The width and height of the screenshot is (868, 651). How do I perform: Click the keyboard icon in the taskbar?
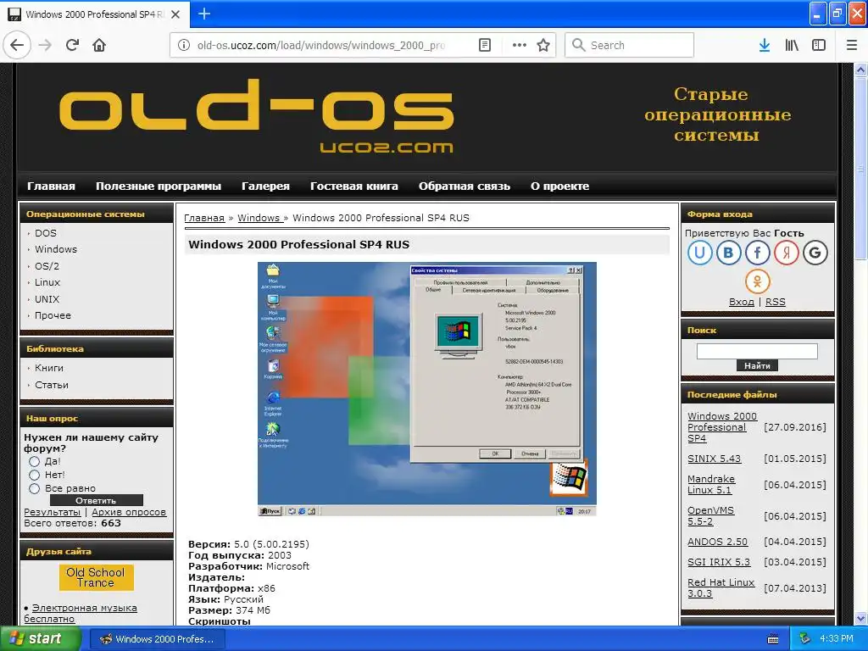click(773, 639)
